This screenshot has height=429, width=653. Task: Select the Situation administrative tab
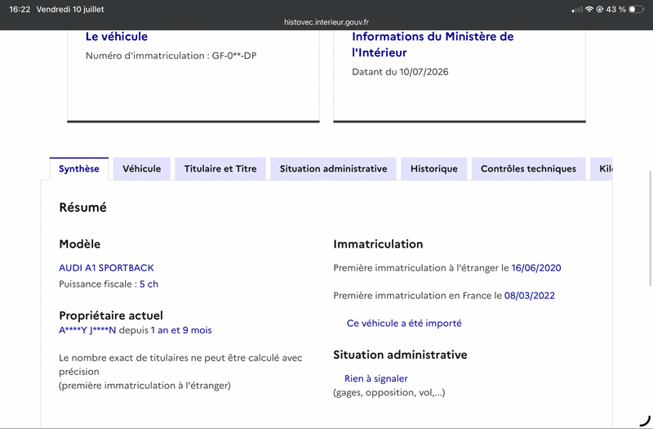(x=333, y=169)
